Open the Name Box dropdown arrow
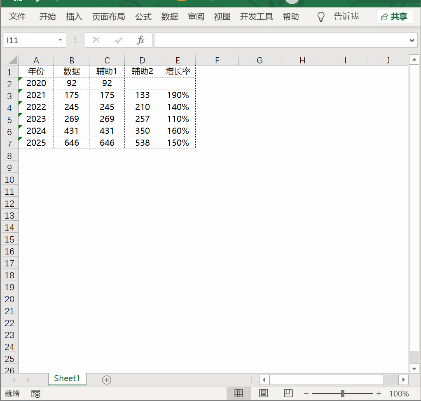Screen dimensions: 421x401 pyautogui.click(x=60, y=40)
